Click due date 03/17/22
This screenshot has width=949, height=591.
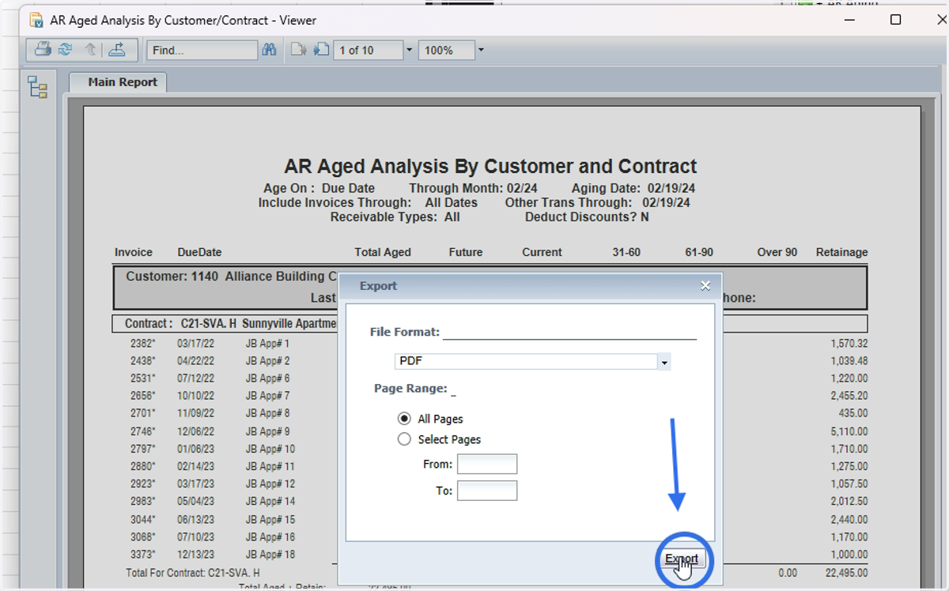click(195, 344)
